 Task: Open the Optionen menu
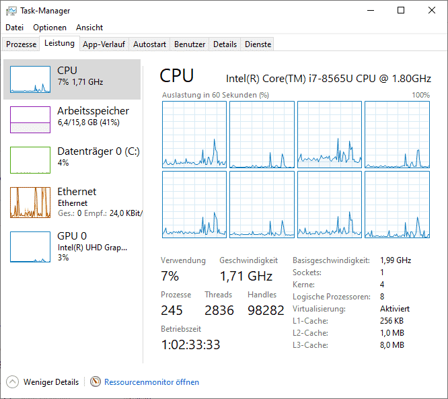pyautogui.click(x=50, y=28)
